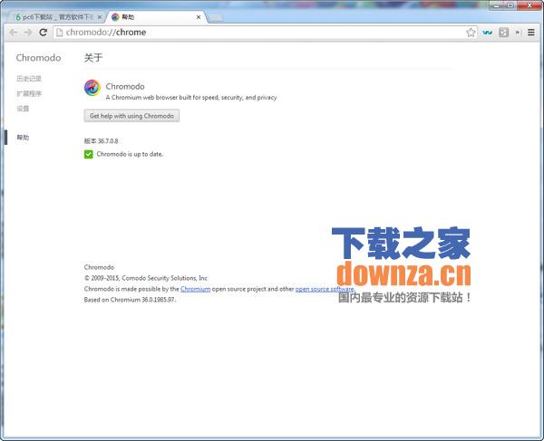Switch to the pc6下载站 tab

pos(54,17)
